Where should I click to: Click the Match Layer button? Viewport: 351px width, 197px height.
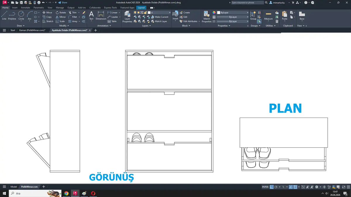pos(160,21)
